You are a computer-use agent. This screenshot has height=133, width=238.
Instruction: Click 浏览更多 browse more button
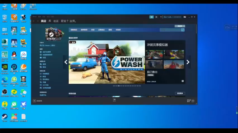(x=180, y=93)
